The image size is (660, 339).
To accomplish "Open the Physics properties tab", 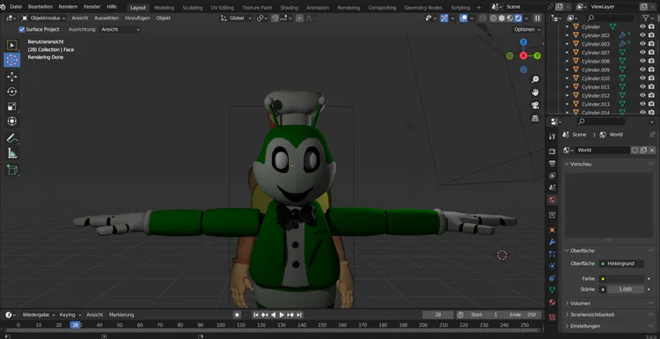I will pos(553,266).
